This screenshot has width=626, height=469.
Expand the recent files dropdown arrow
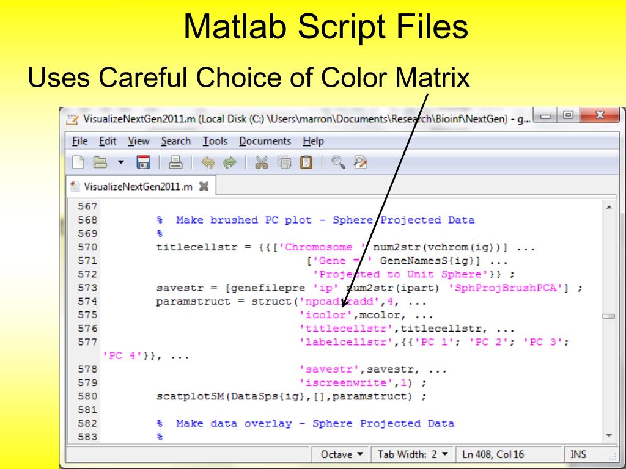120,162
